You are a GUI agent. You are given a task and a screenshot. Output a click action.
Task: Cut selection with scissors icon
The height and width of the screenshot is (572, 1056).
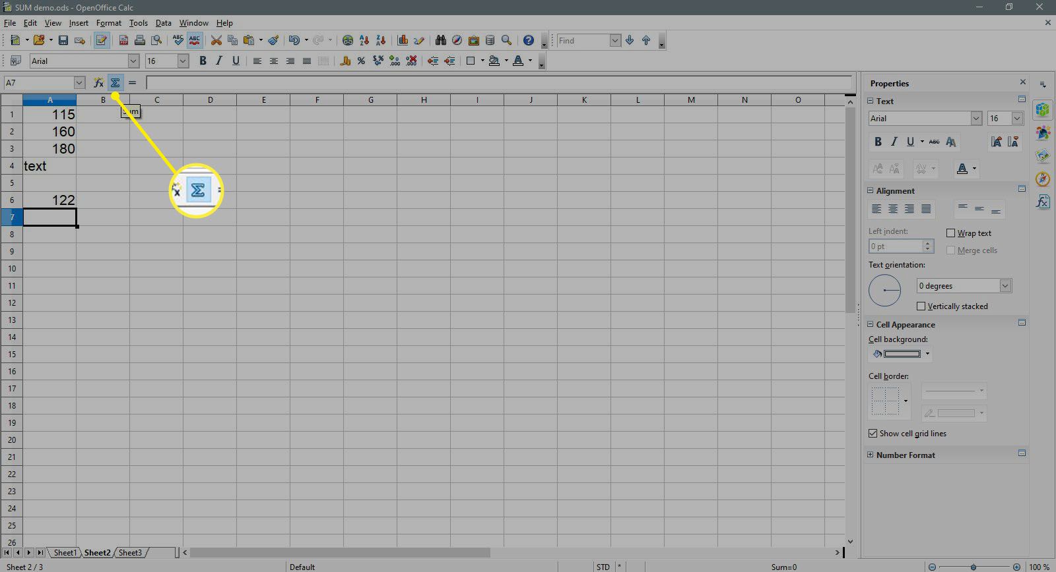click(216, 40)
